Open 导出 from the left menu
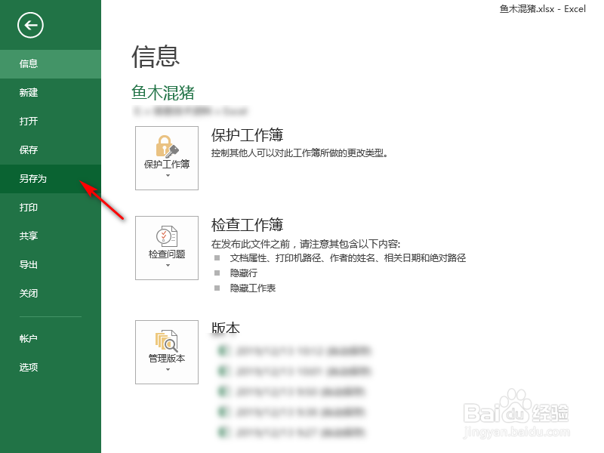This screenshot has height=453, width=604. [x=51, y=265]
